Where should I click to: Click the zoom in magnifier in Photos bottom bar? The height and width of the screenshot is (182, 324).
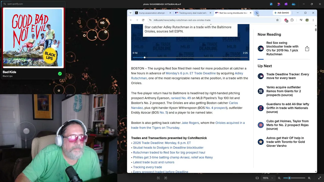click(x=309, y=178)
